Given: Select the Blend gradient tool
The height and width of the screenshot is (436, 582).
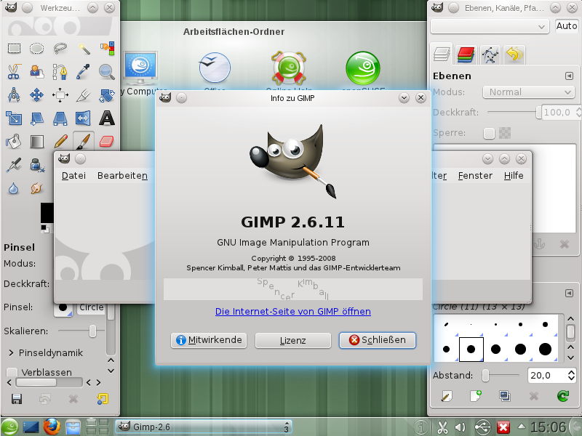Looking at the screenshot, I should [x=37, y=141].
